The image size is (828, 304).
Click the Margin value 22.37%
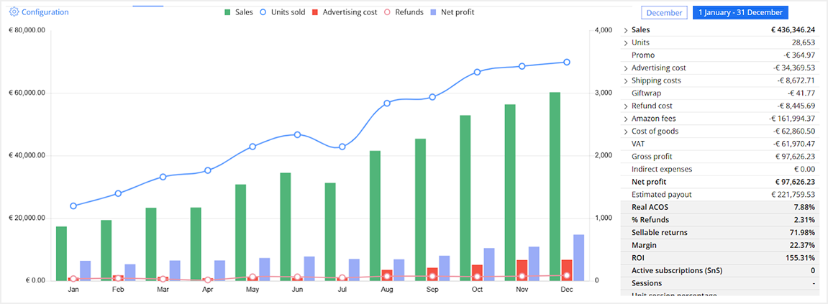pyautogui.click(x=802, y=245)
